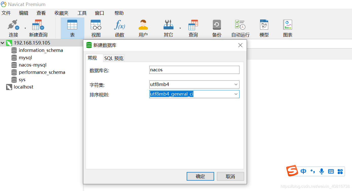The width and height of the screenshot is (352, 191).
Task: Click the 函数 (Functions) toolbar icon
Action: point(119,27)
